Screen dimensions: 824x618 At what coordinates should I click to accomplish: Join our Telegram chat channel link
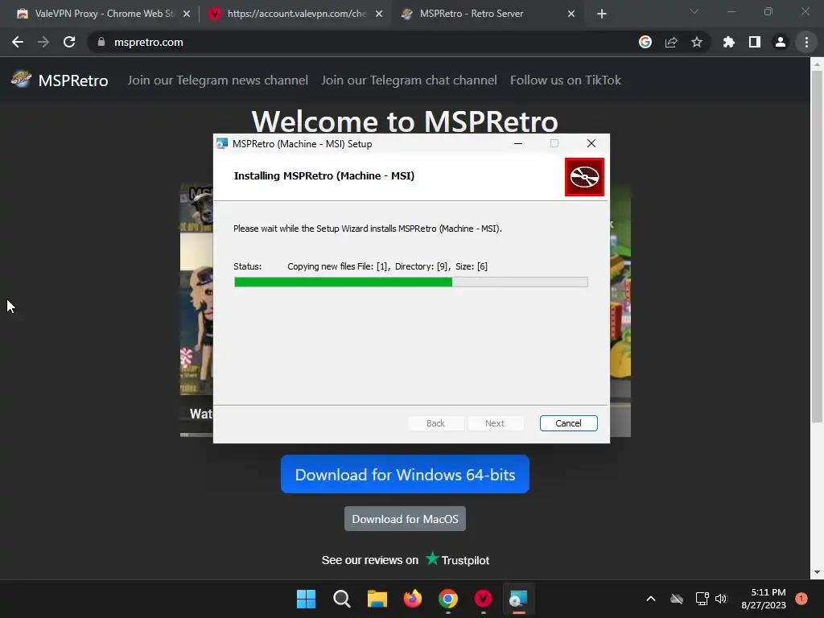point(409,80)
